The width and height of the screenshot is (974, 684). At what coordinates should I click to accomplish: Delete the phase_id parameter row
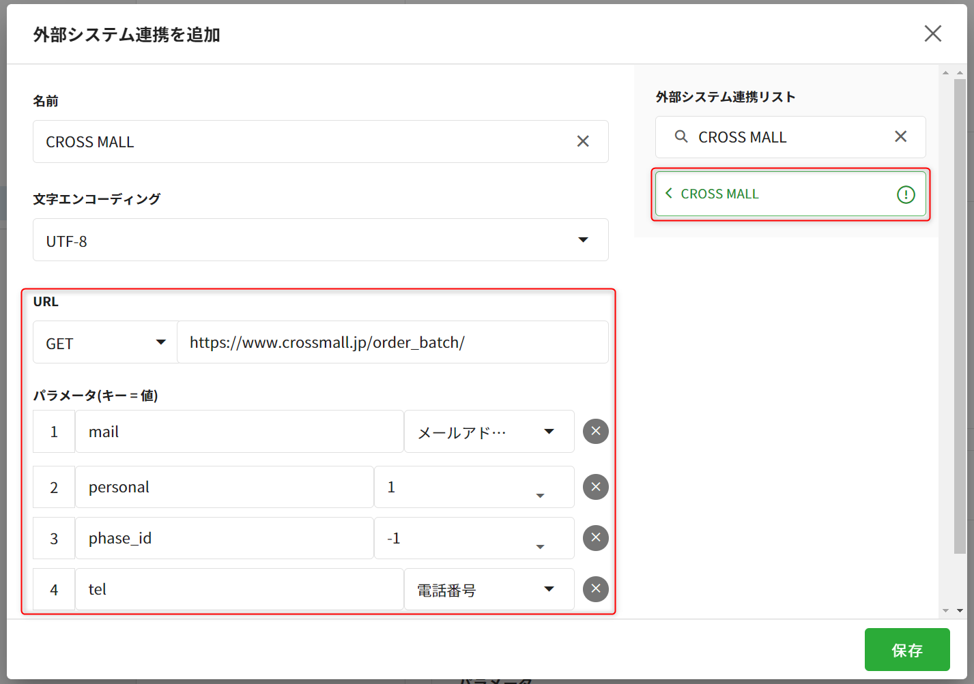point(595,538)
